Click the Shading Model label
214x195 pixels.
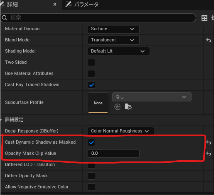20,51
